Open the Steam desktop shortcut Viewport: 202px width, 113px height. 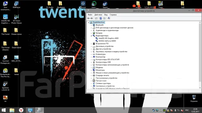(x=105, y=5)
